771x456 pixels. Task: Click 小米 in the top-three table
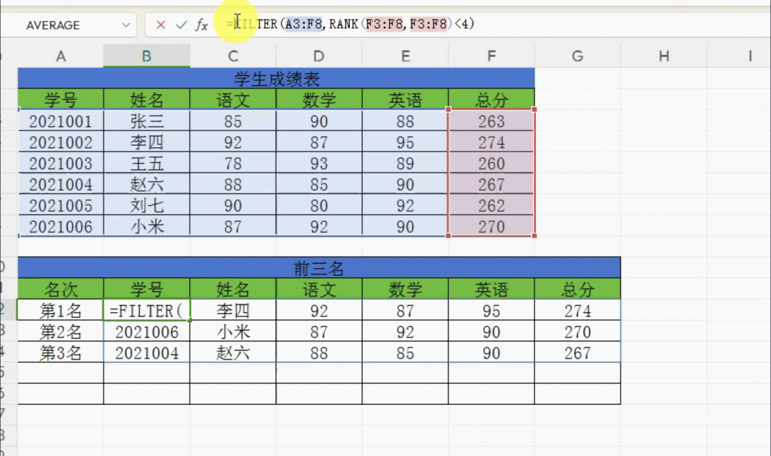(233, 331)
